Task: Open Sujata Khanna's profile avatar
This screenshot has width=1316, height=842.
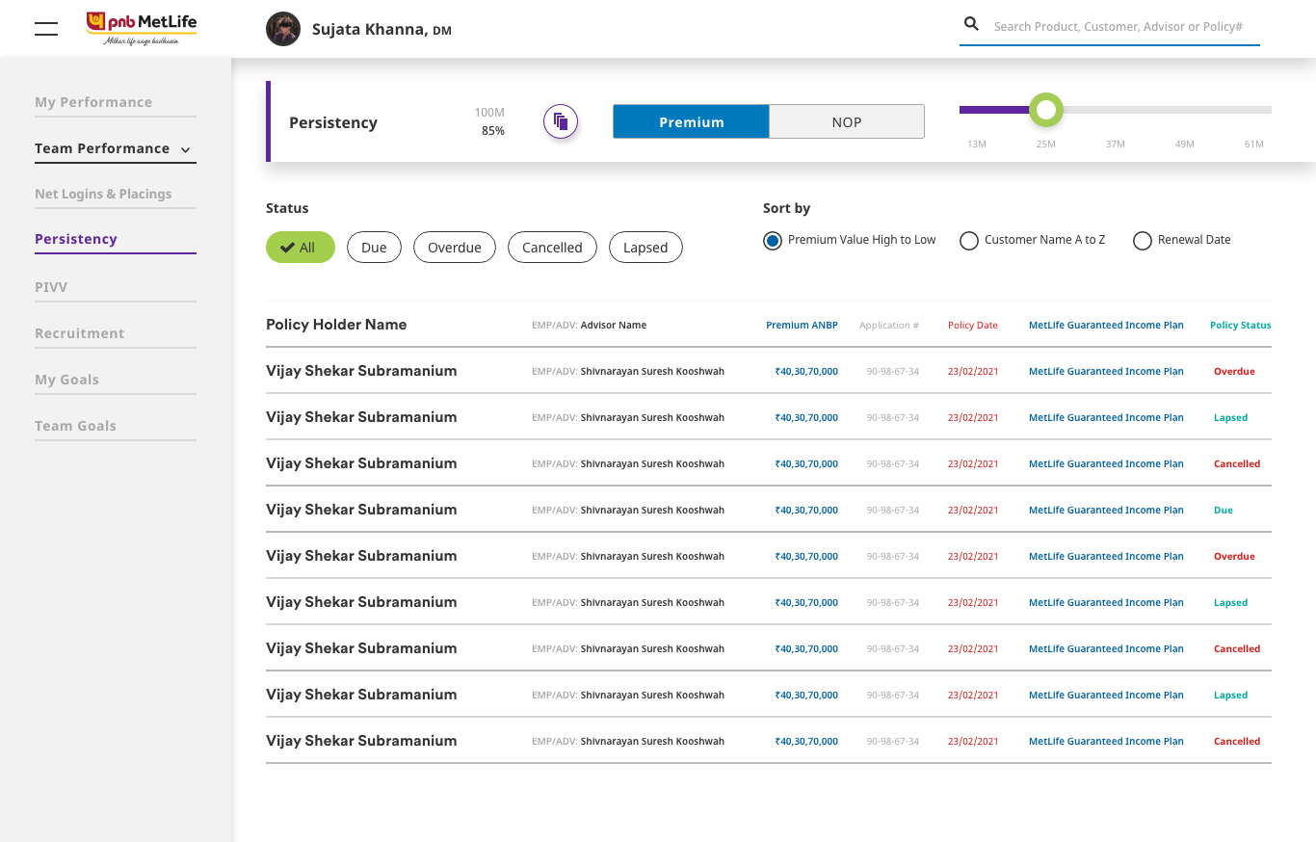Action: tap(283, 29)
